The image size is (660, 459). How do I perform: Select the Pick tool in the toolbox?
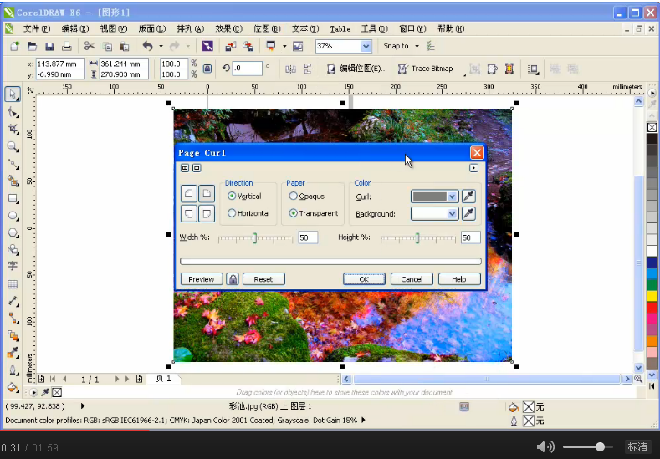coord(13,94)
